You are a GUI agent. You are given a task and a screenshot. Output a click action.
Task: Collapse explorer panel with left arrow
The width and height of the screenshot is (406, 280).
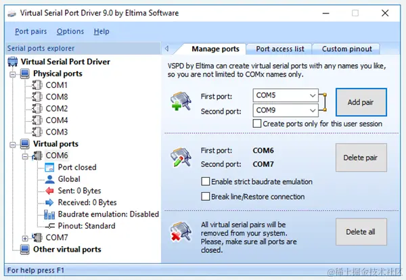(166, 49)
